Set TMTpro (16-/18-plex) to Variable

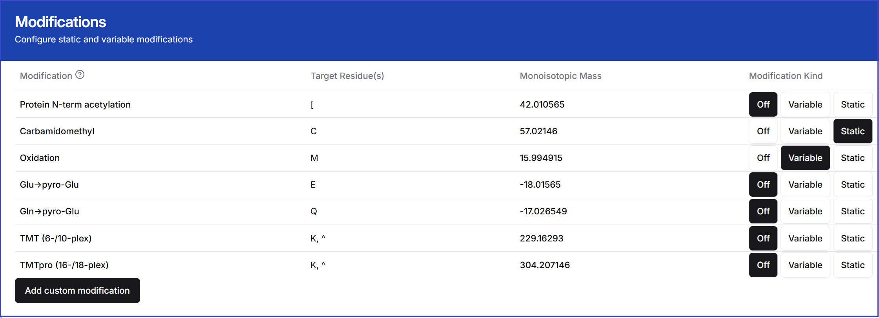805,265
